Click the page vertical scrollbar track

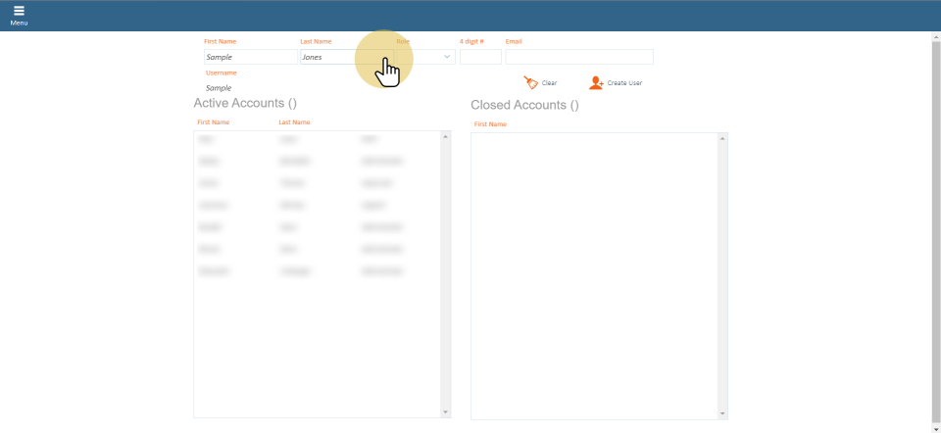click(935, 235)
